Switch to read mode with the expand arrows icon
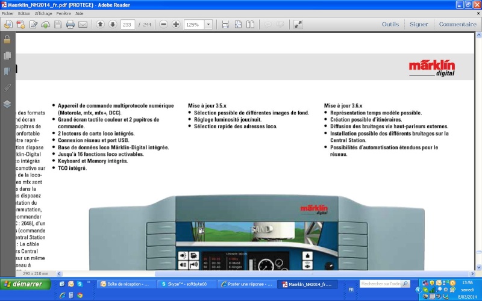 click(x=298, y=24)
